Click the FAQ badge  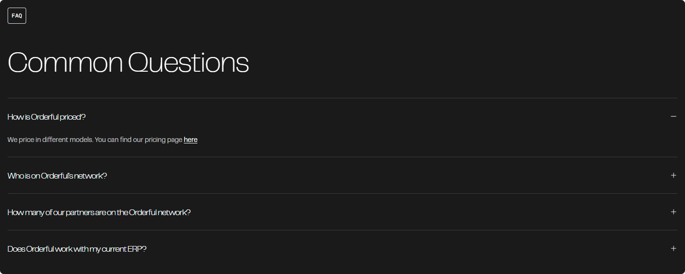click(x=17, y=16)
